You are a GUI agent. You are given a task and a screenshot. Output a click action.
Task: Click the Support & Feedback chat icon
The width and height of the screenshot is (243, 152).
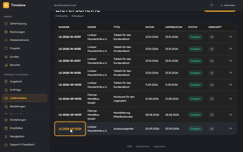(6, 145)
